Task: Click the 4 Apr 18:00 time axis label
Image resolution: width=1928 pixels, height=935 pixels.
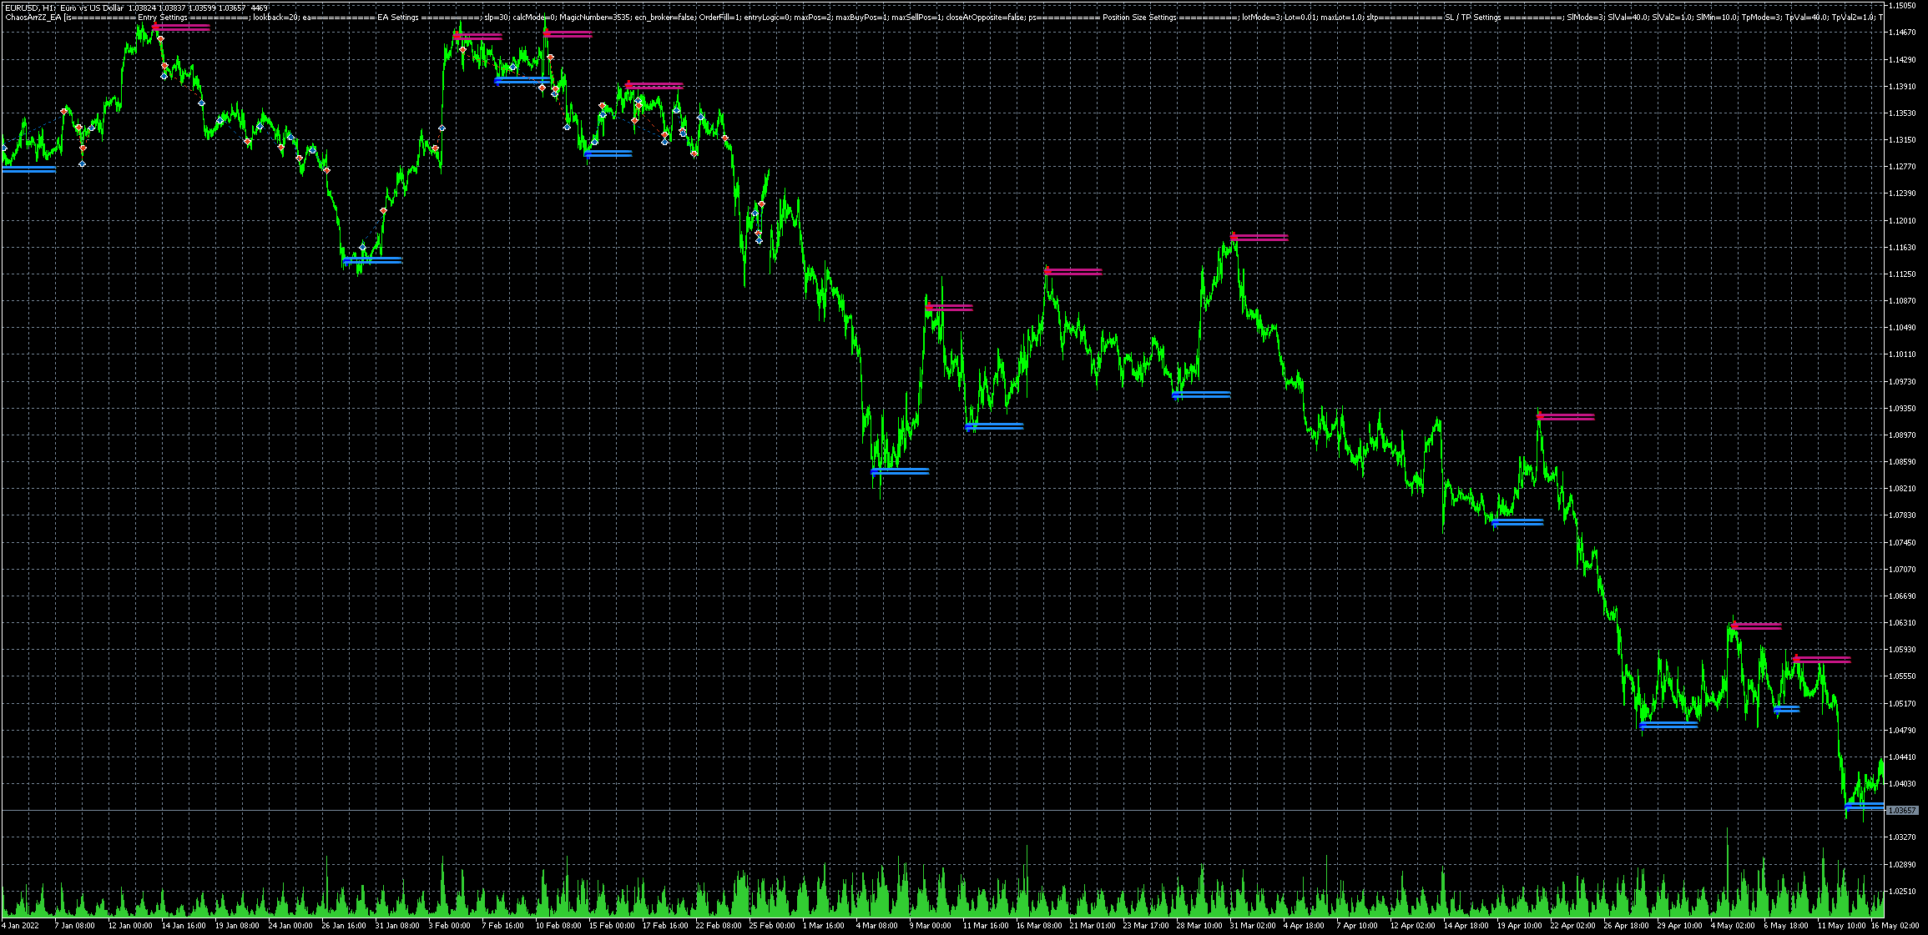Action: 1304,925
